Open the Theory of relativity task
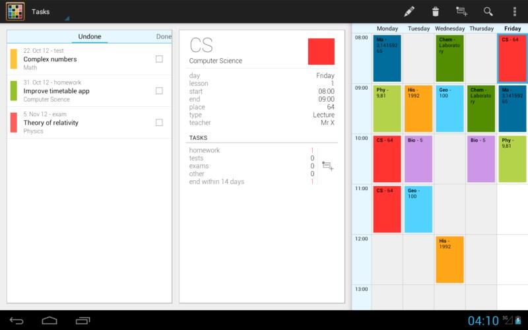This screenshot has width=528, height=330. (79, 123)
